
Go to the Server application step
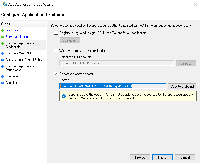[17, 37]
